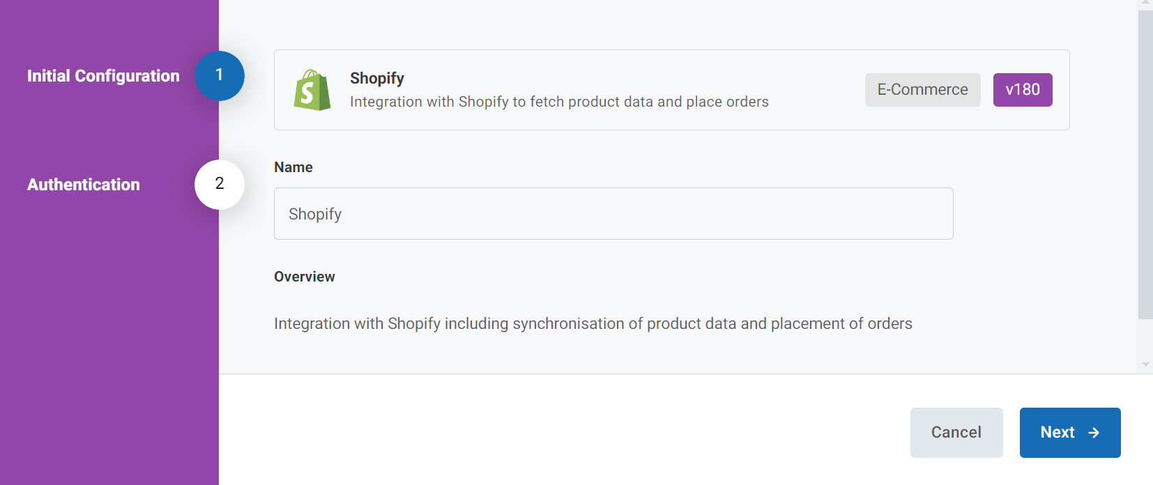This screenshot has width=1153, height=485.
Task: Click the scrollbar up arrow
Action: click(x=1145, y=4)
